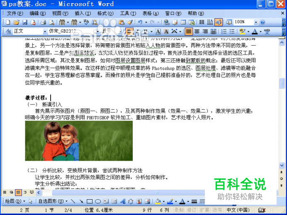Open Print Preview magnifier icon
287x215 pixels.
tap(52, 22)
